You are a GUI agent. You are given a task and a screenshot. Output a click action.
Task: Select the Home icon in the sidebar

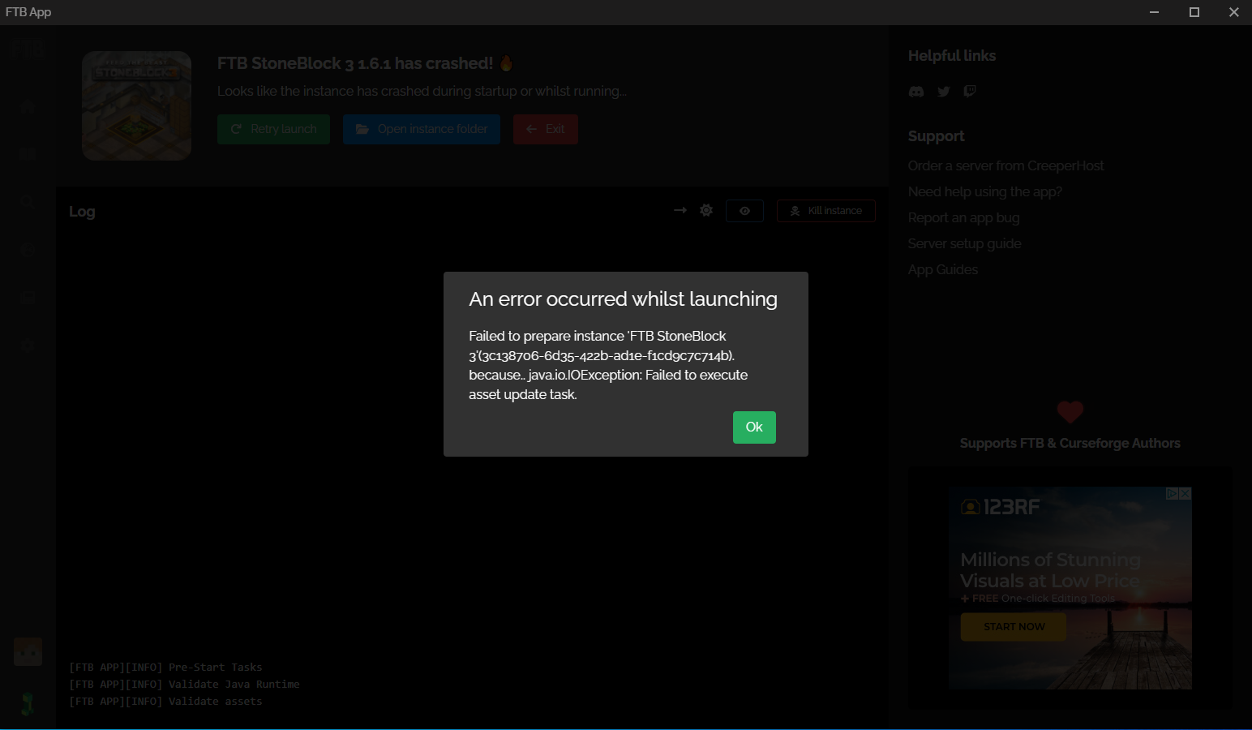coord(27,105)
